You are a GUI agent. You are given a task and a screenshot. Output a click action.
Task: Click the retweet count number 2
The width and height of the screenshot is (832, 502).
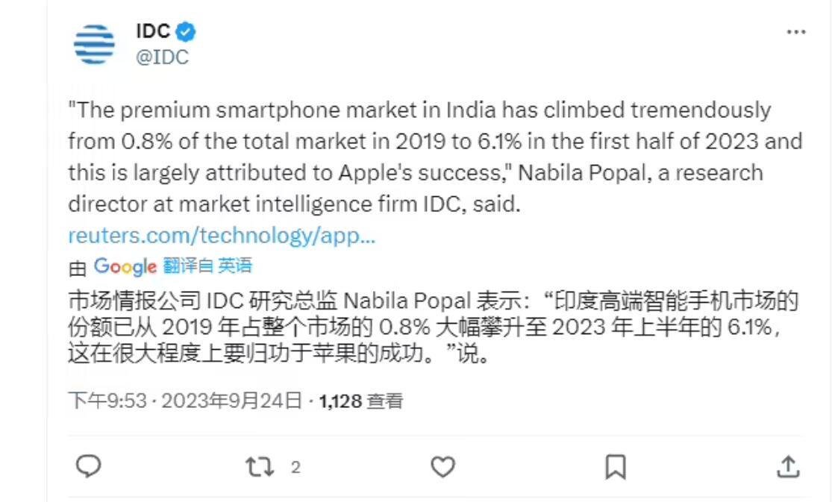[295, 468]
